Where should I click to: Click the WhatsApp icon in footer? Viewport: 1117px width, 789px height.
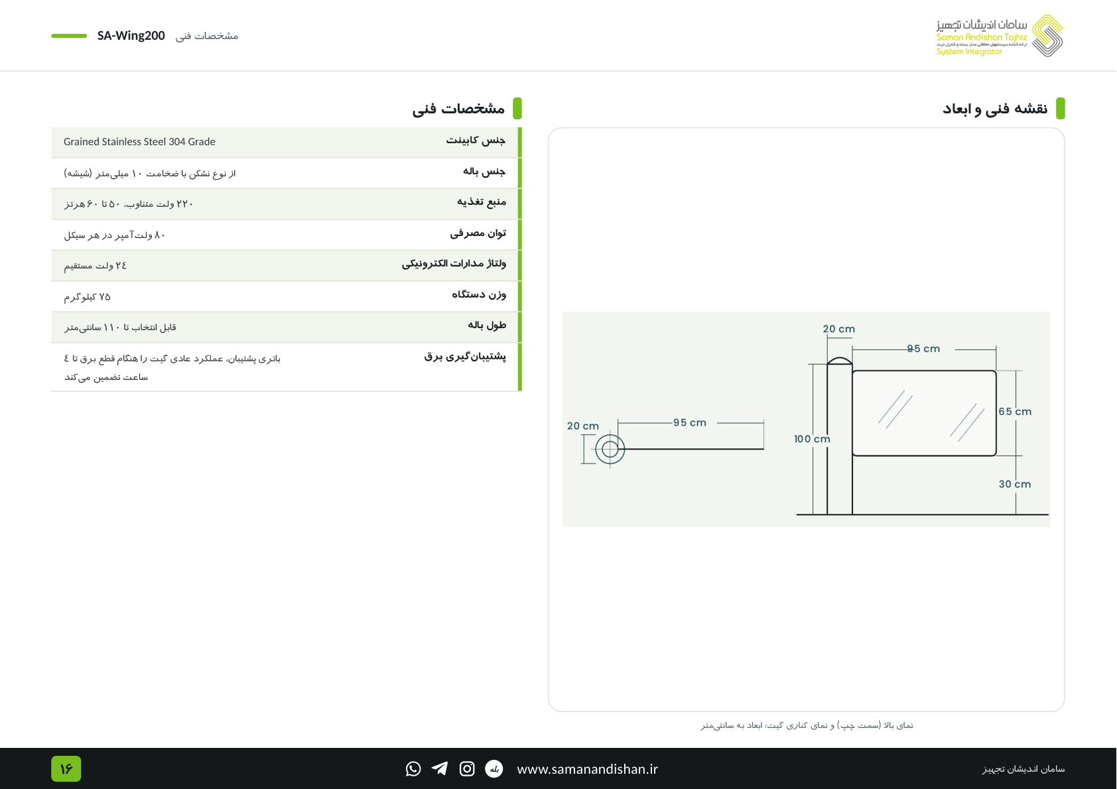pos(413,768)
